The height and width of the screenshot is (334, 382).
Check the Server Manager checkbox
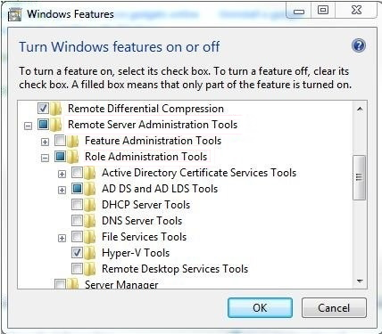click(60, 284)
